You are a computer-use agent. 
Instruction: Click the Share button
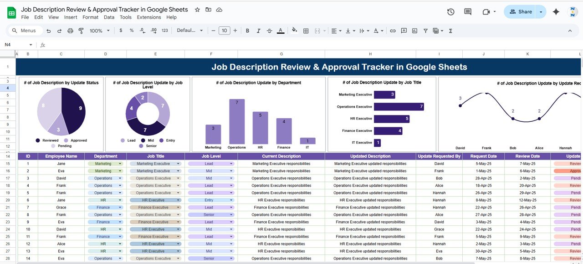click(520, 12)
